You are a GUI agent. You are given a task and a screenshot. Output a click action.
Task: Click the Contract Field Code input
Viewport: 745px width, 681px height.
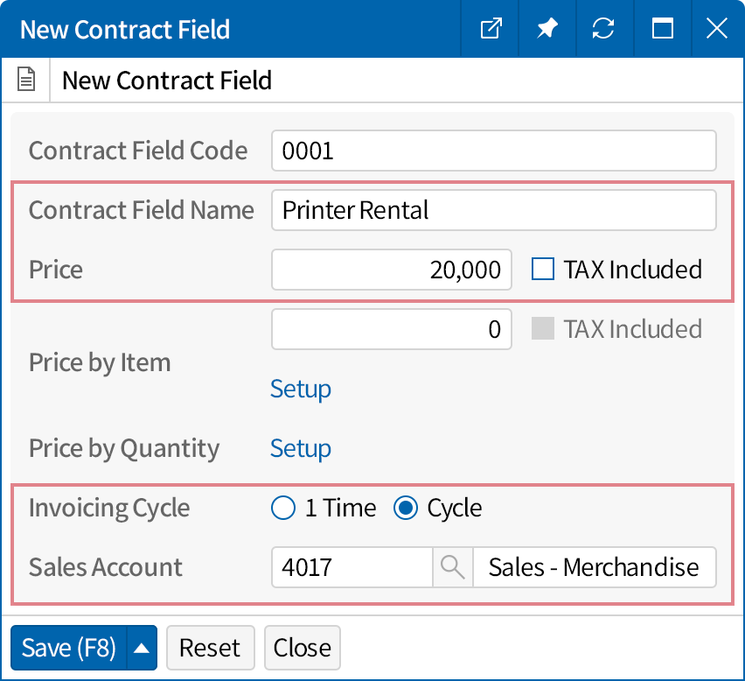(x=493, y=151)
